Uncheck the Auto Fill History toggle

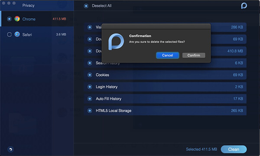point(90,99)
